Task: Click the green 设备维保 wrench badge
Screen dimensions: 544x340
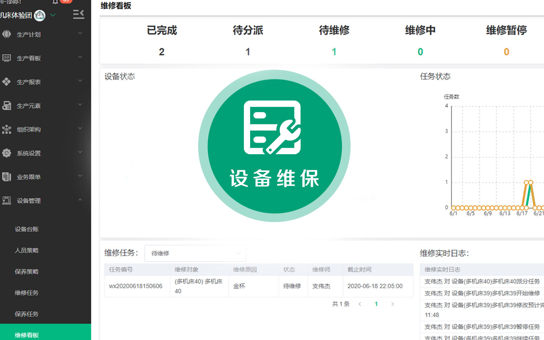Action: click(x=274, y=145)
